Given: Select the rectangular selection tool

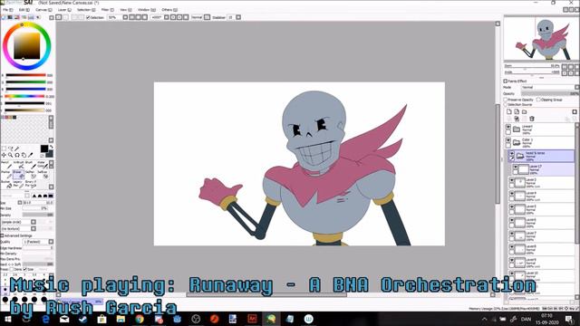Looking at the screenshot, I should 4,149.
